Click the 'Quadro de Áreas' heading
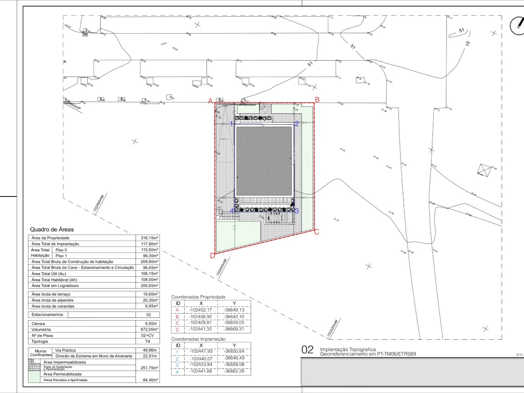524x393 pixels. click(x=52, y=230)
